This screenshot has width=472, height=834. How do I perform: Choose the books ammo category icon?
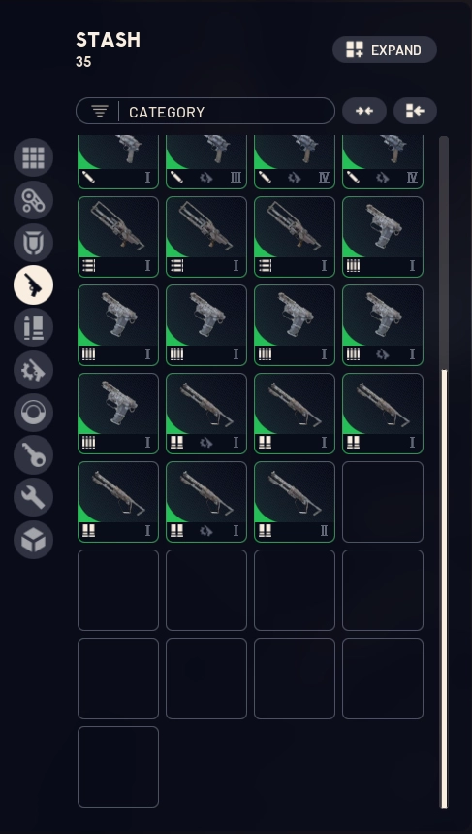(x=34, y=327)
